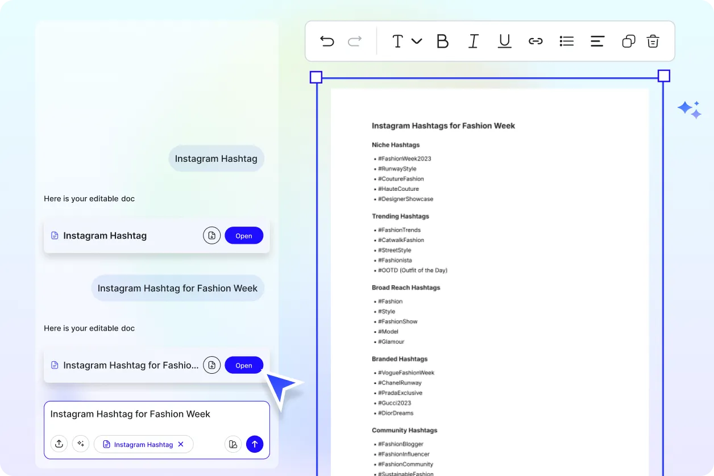Image resolution: width=714 pixels, height=476 pixels.
Task: Click the upload icon in the prompt box
Action: (x=59, y=444)
